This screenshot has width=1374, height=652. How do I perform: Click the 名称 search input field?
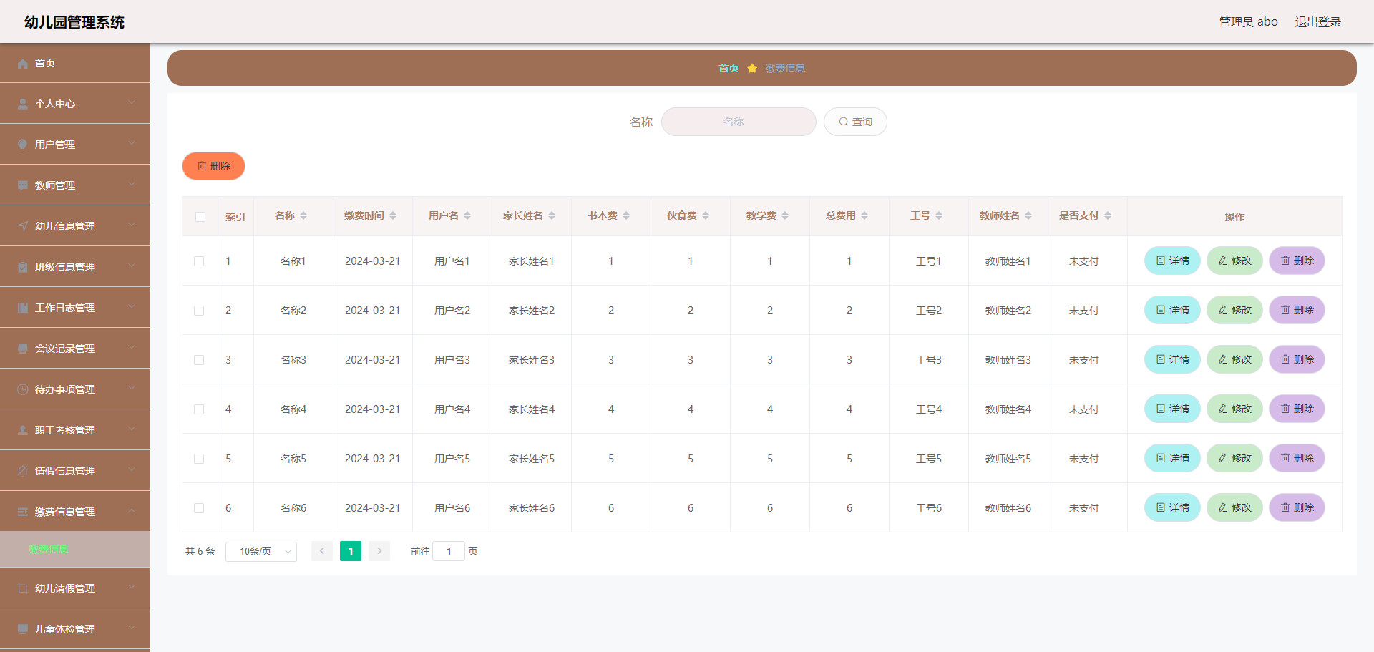[x=739, y=122]
